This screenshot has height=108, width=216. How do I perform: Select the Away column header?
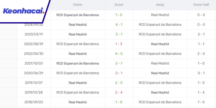(x=160, y=5)
